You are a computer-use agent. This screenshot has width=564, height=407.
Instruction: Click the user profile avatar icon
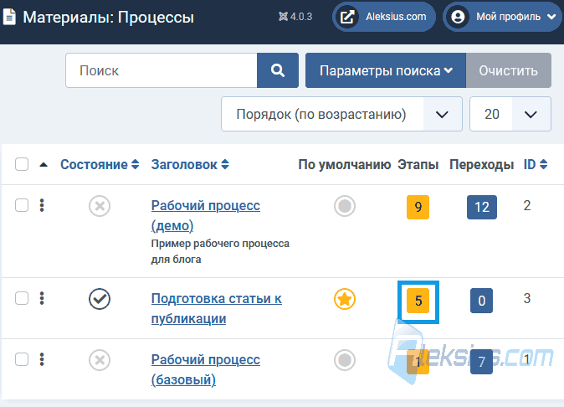pos(458,17)
